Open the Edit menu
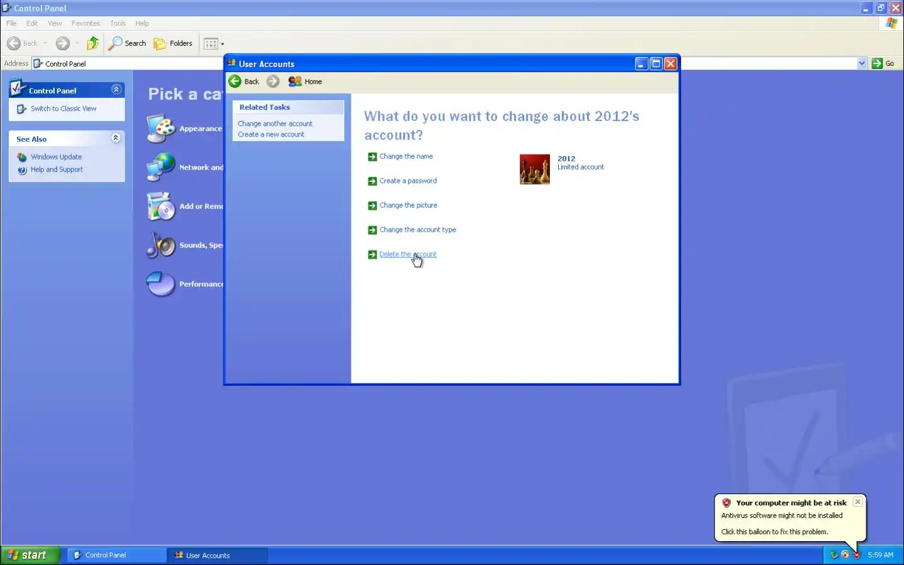The image size is (904, 565). coord(32,23)
